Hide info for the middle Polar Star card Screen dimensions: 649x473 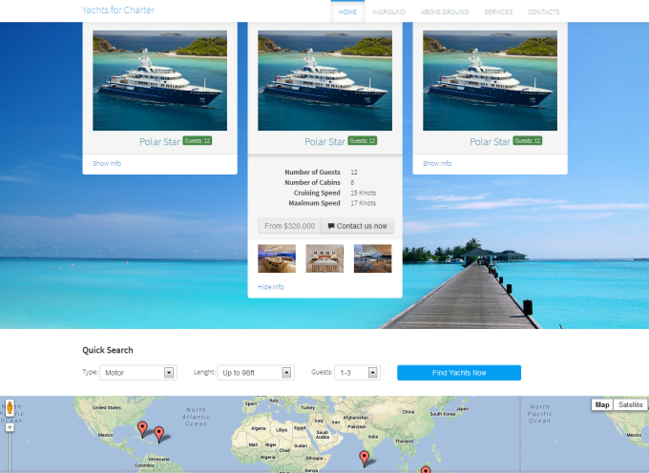pos(271,287)
